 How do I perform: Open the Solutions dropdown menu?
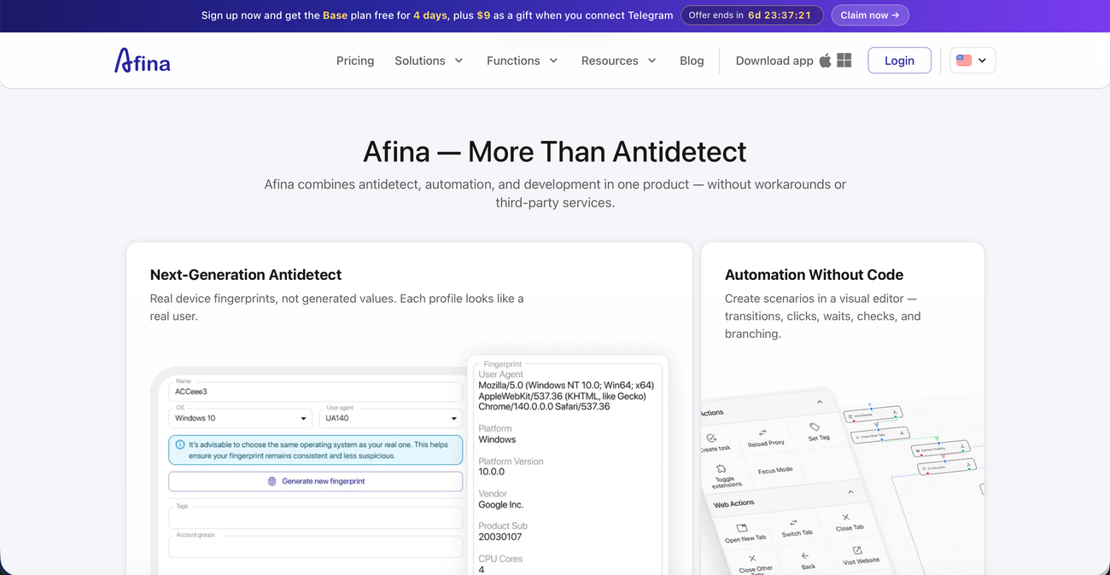tap(429, 61)
